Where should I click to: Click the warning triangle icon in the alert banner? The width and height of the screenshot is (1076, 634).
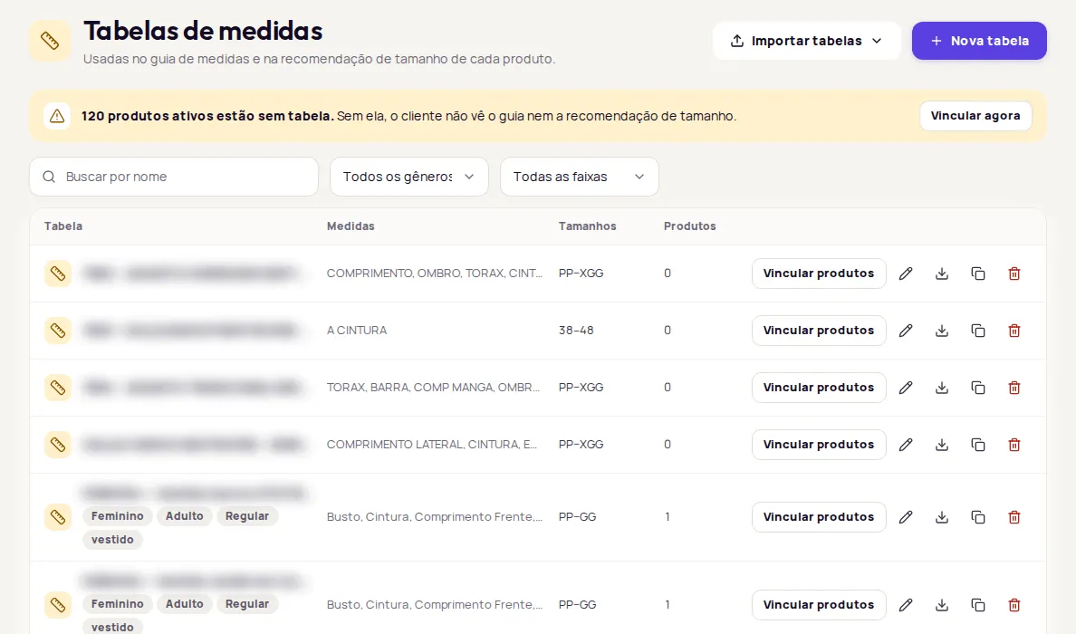(57, 116)
